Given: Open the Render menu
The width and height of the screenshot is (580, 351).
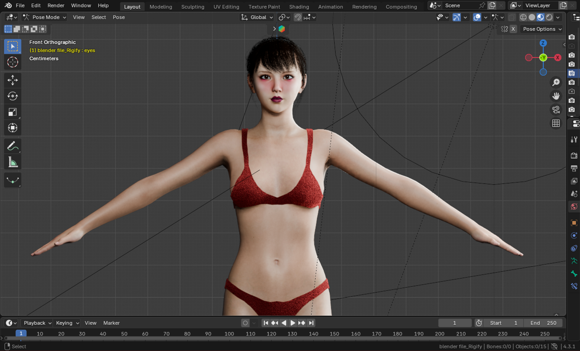Looking at the screenshot, I should 56,5.
